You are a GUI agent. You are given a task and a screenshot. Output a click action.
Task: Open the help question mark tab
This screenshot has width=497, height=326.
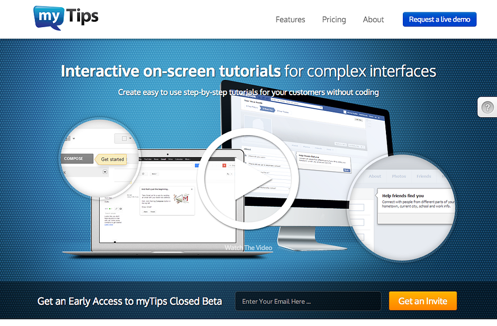click(487, 107)
